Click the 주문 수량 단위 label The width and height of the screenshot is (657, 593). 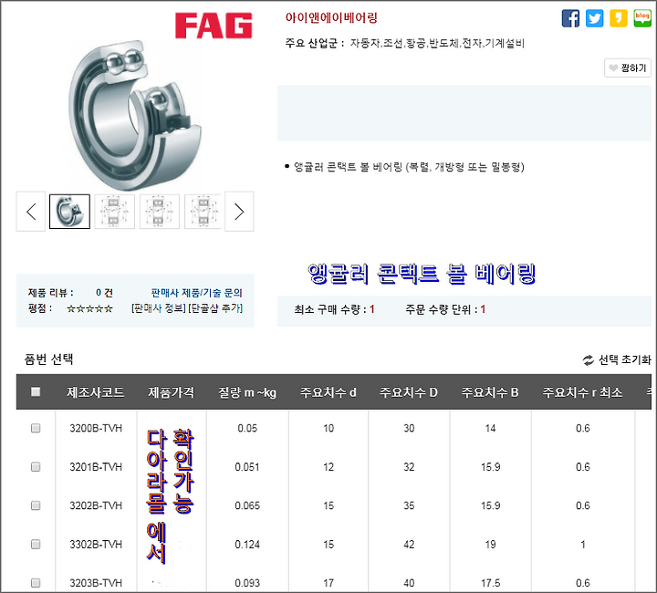(x=442, y=309)
